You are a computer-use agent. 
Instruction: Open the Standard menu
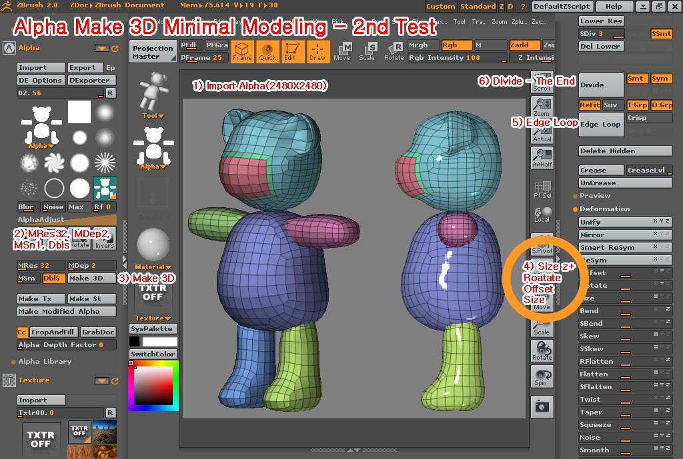pyautogui.click(x=478, y=7)
